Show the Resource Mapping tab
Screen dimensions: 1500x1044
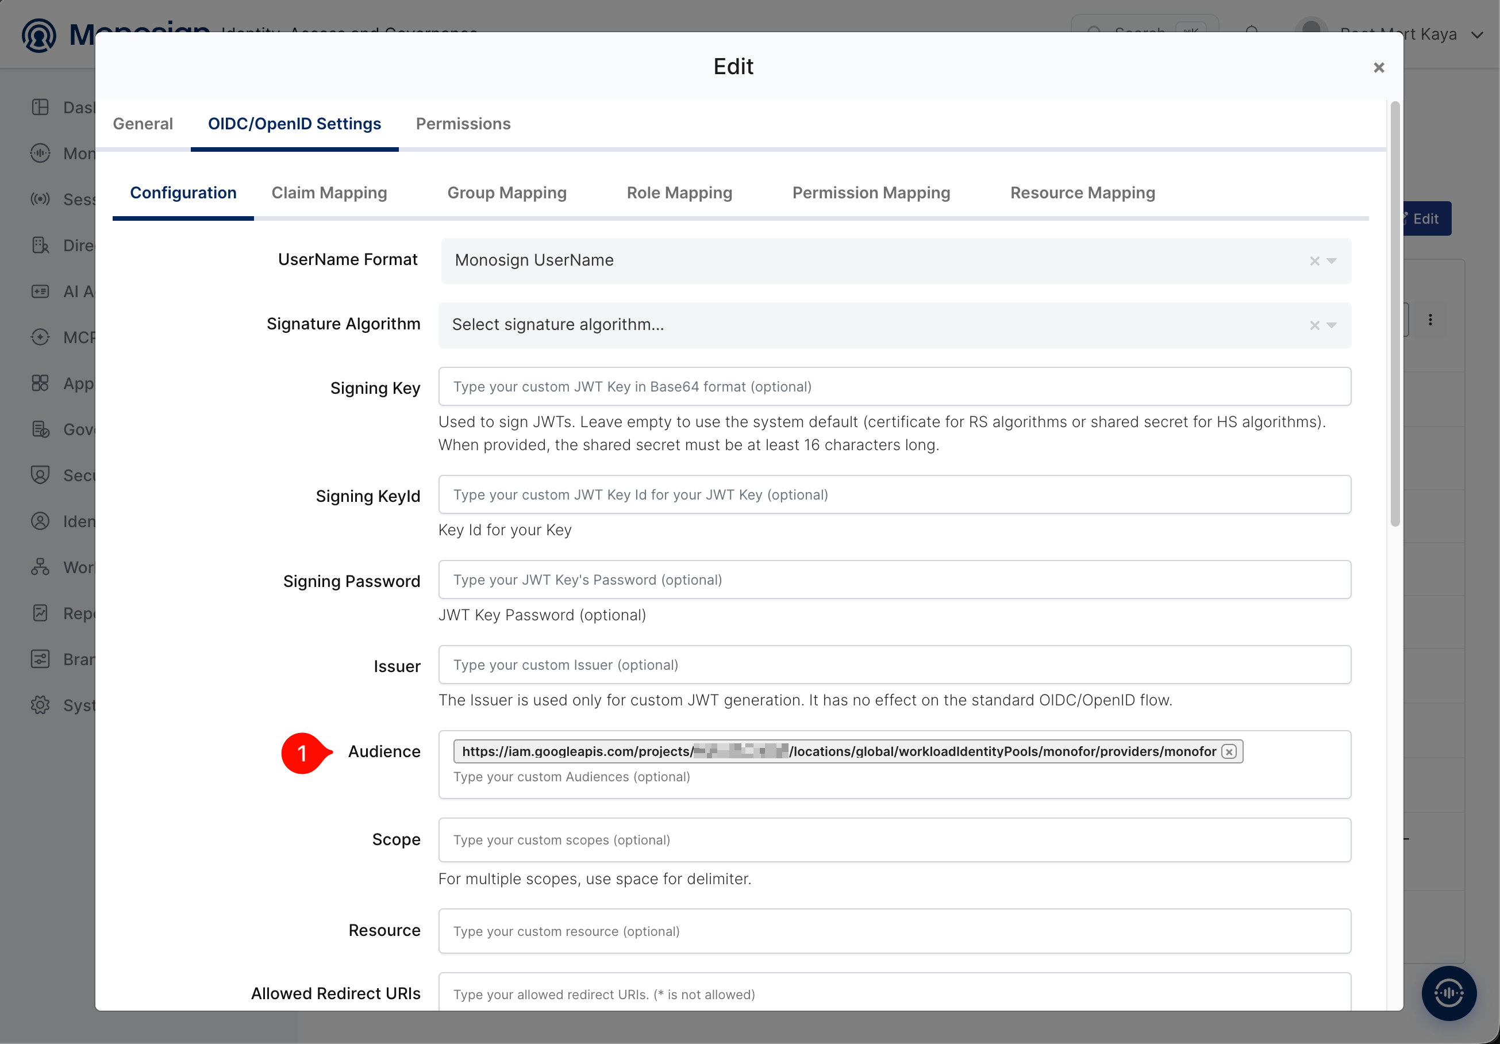[1083, 193]
